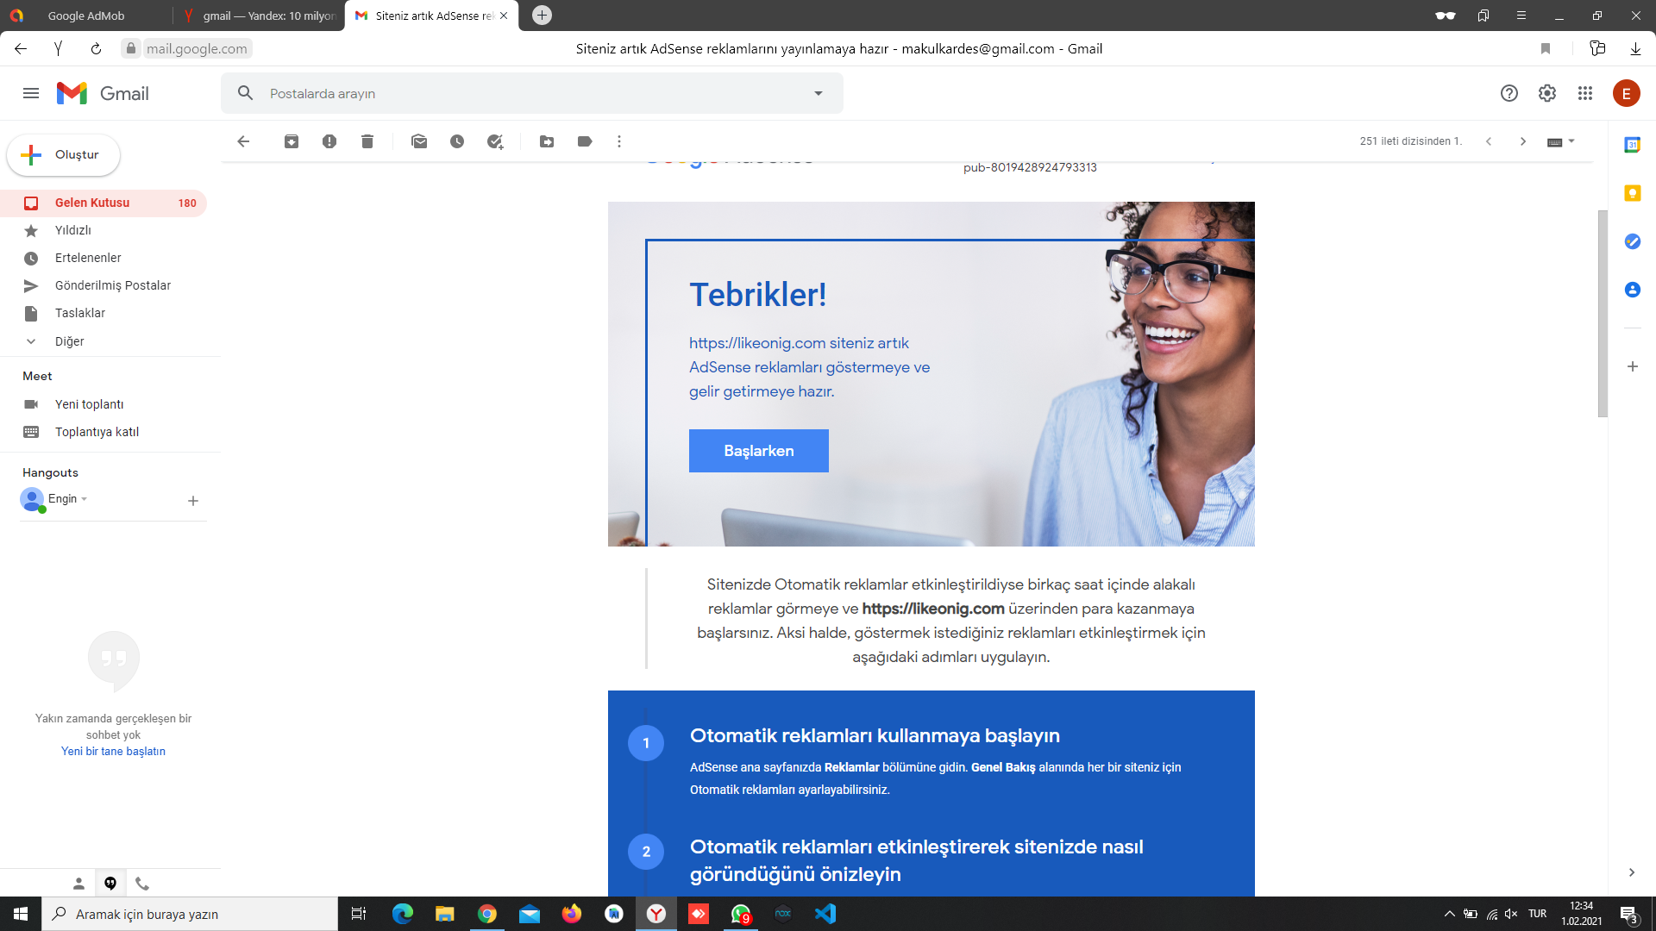Report email as spam
1656x931 pixels.
(329, 141)
